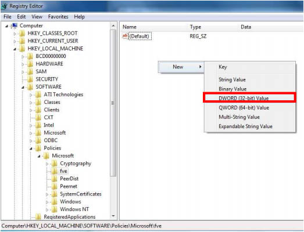Click the tree pane scroll up arrow
The image size is (304, 232).
(x=113, y=26)
